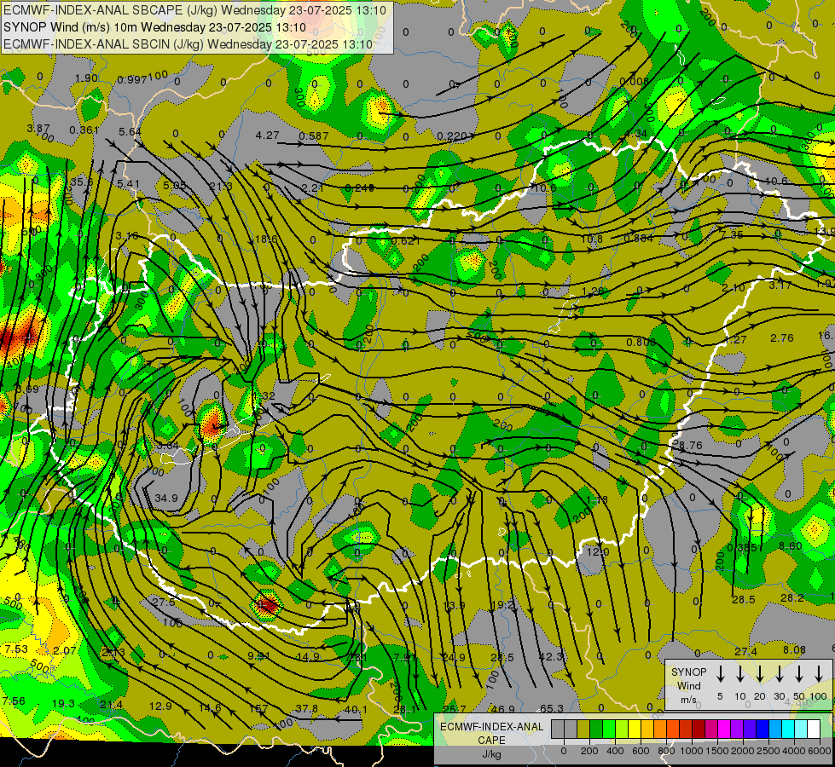Click the 27.5 value on the map
This screenshot has width=835, height=767.
coord(164,602)
